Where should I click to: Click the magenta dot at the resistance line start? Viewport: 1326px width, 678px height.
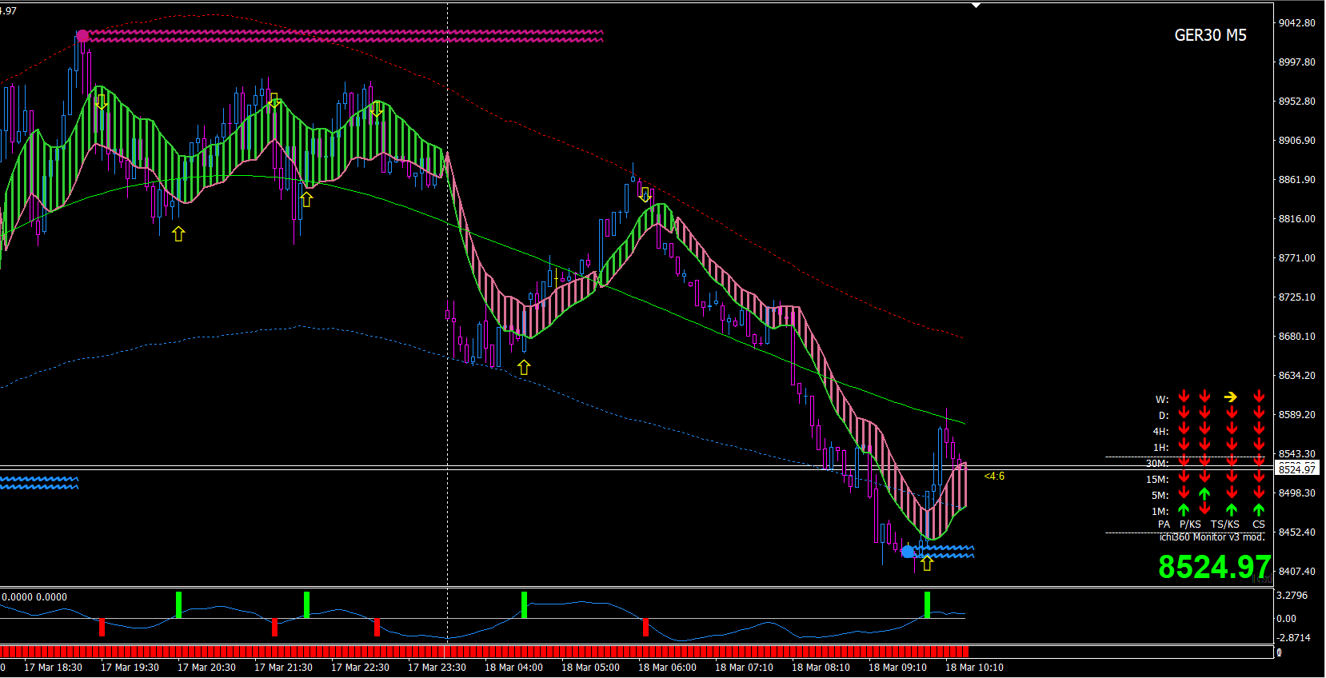pyautogui.click(x=82, y=36)
